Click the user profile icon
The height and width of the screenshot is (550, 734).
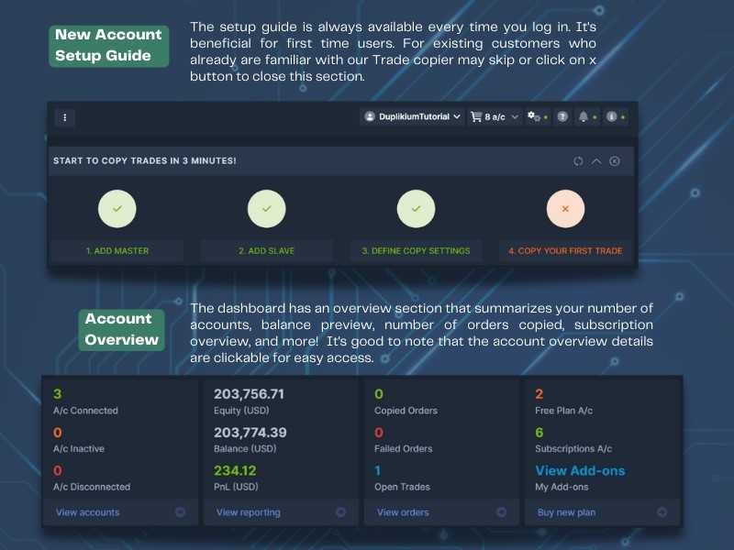point(612,117)
